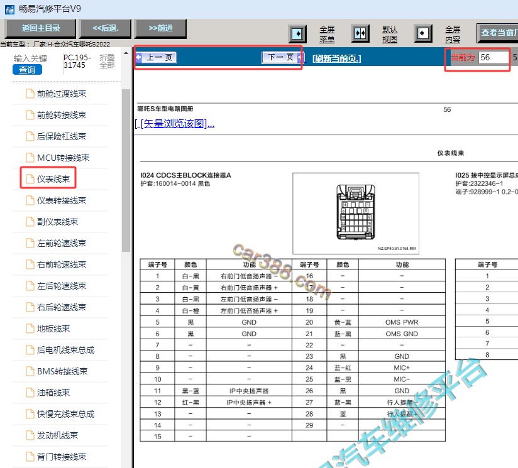The image size is (518, 468).
Task: Focus the current page number field
Action: pyautogui.click(x=493, y=57)
